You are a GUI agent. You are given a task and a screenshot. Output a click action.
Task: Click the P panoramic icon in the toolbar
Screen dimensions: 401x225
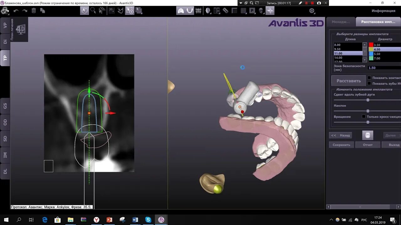(x=252, y=11)
